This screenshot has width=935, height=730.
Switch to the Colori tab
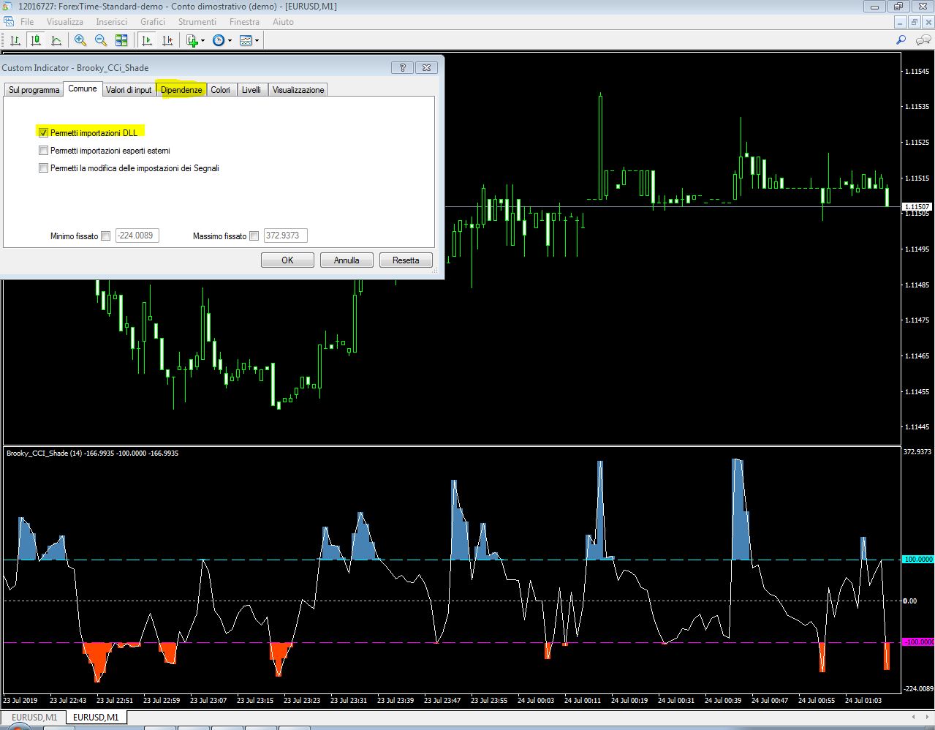pos(220,90)
